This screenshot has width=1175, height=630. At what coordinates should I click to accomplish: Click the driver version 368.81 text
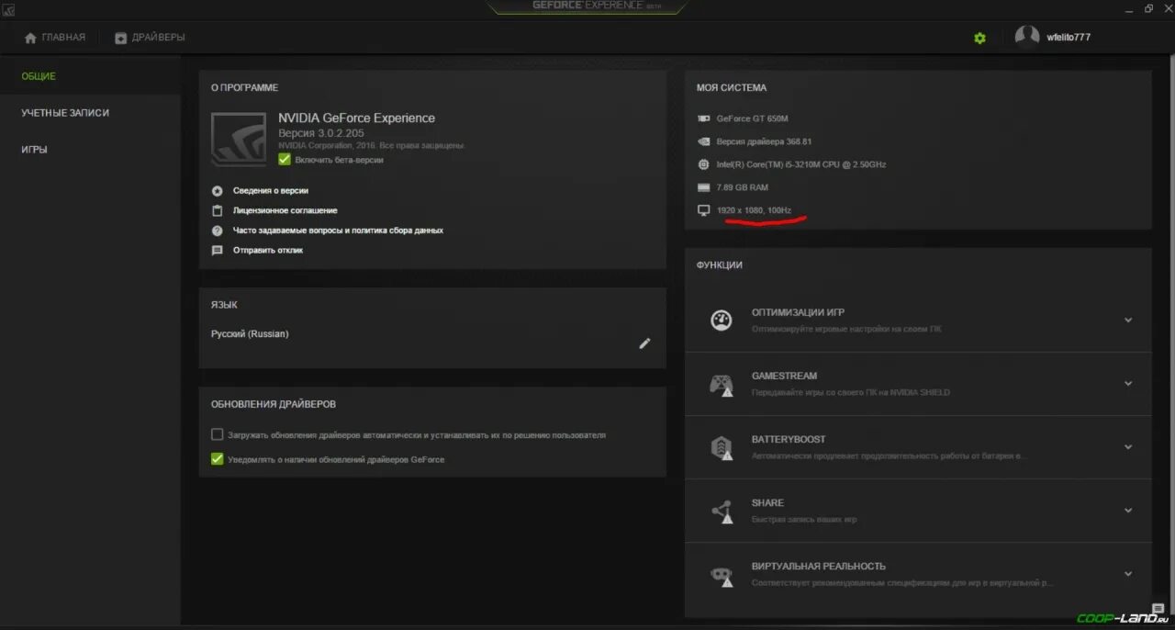(x=764, y=141)
